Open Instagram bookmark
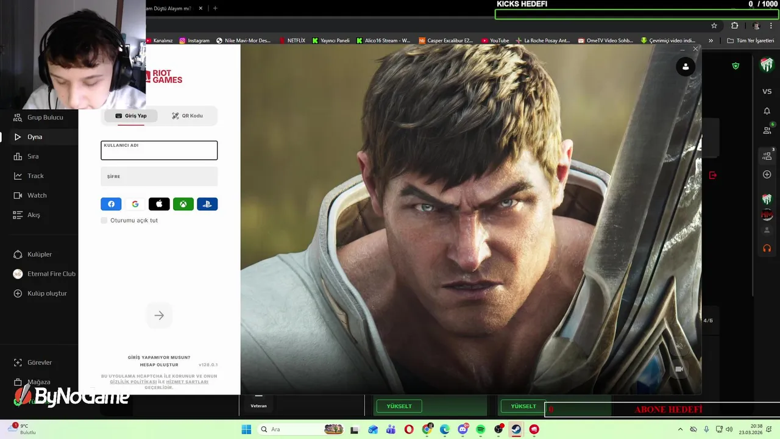 tap(194, 41)
